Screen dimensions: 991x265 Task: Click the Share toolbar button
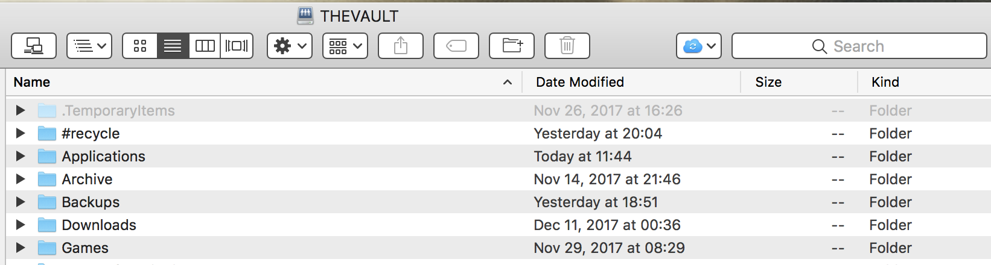coord(401,46)
